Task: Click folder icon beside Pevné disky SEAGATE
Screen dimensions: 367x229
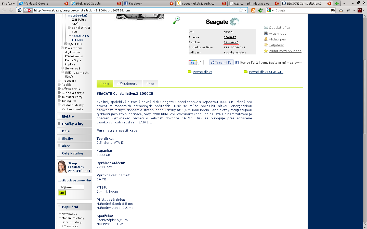Action: click(x=246, y=72)
